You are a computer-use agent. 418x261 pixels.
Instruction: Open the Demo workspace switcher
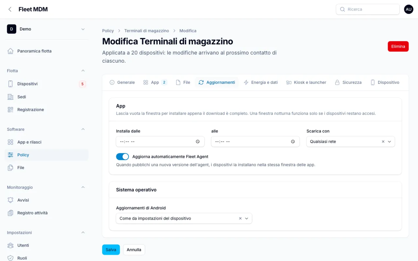click(x=46, y=29)
